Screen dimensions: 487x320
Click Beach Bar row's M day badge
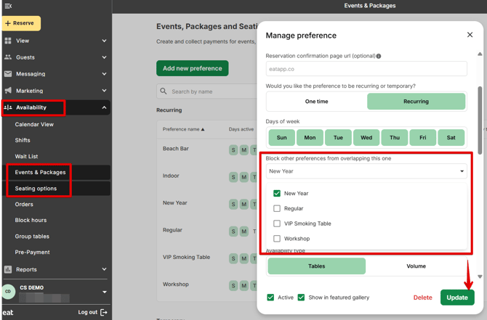[244, 150]
